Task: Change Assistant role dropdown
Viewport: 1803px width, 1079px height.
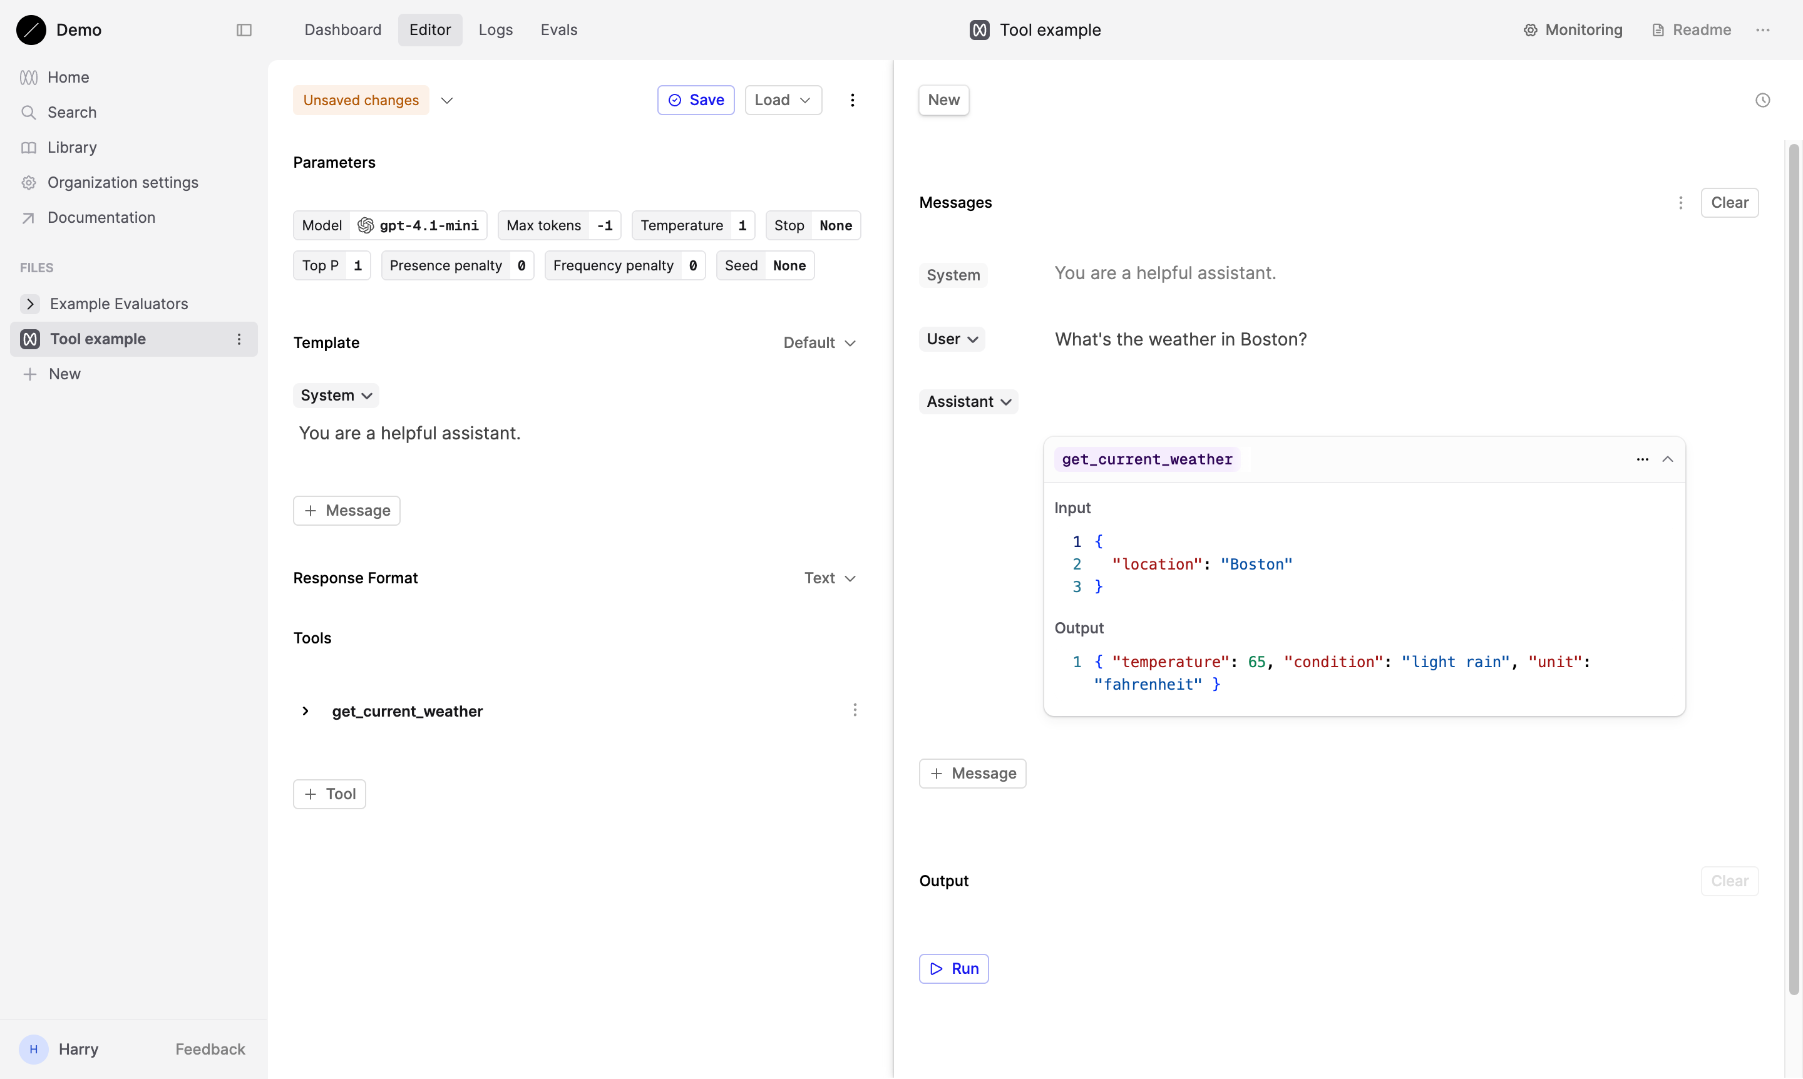Action: [968, 402]
